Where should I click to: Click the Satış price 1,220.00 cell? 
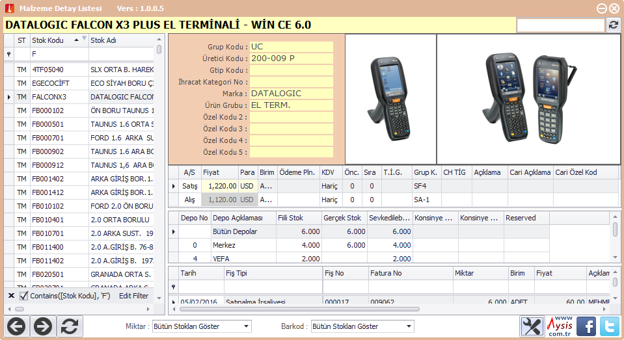pyautogui.click(x=220, y=186)
